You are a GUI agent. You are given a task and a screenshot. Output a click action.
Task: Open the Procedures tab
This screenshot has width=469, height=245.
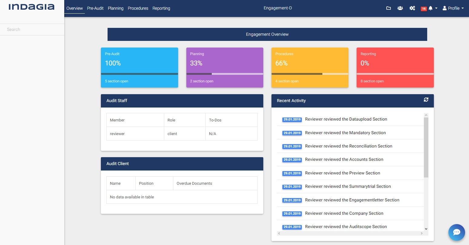click(x=138, y=8)
